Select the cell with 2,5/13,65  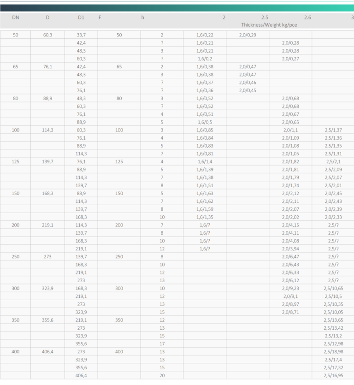[333, 320]
